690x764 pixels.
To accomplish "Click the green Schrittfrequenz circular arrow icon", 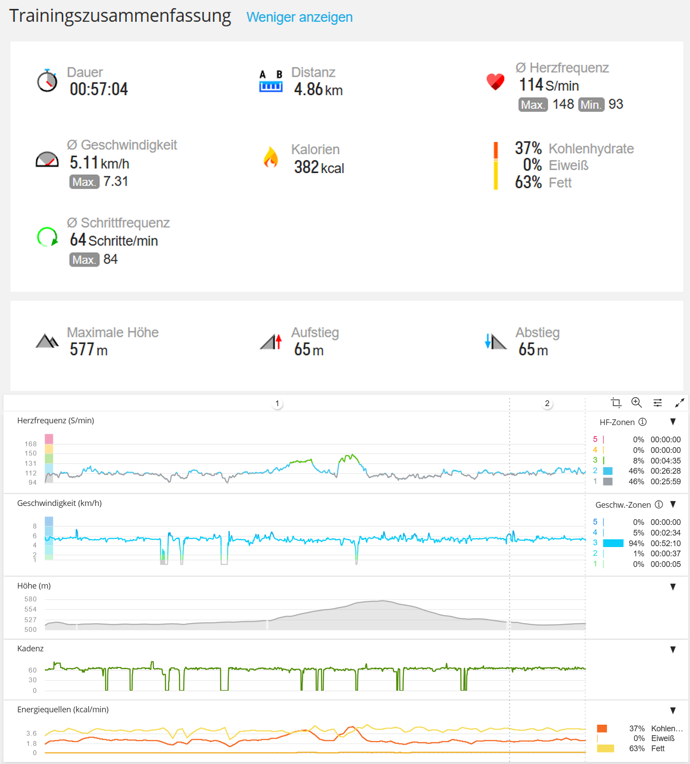I will point(47,237).
